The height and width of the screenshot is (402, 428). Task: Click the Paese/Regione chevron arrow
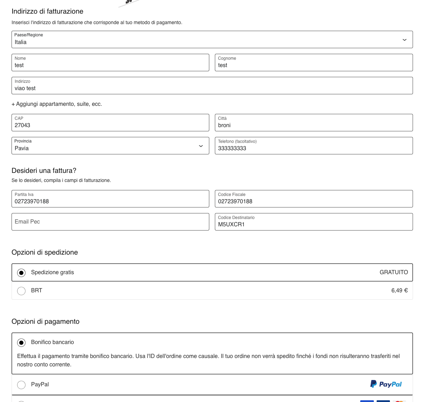click(404, 40)
